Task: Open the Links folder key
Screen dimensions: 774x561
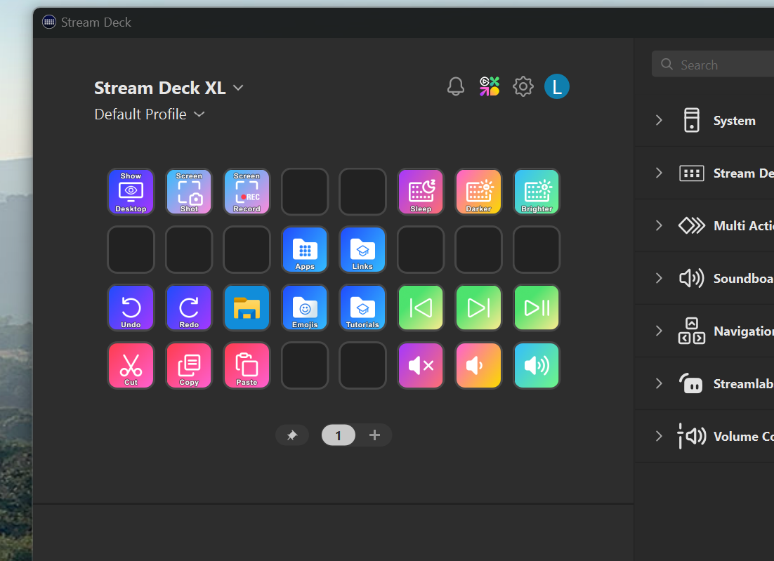Action: [363, 250]
